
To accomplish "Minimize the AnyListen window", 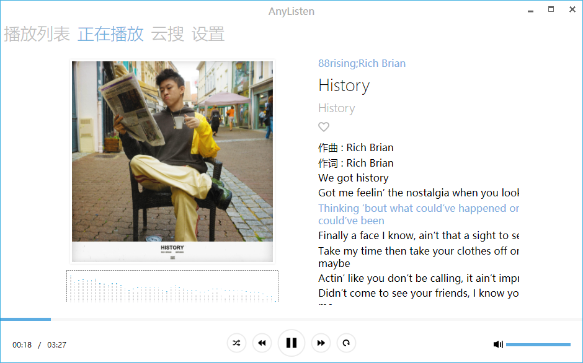I will [x=530, y=11].
